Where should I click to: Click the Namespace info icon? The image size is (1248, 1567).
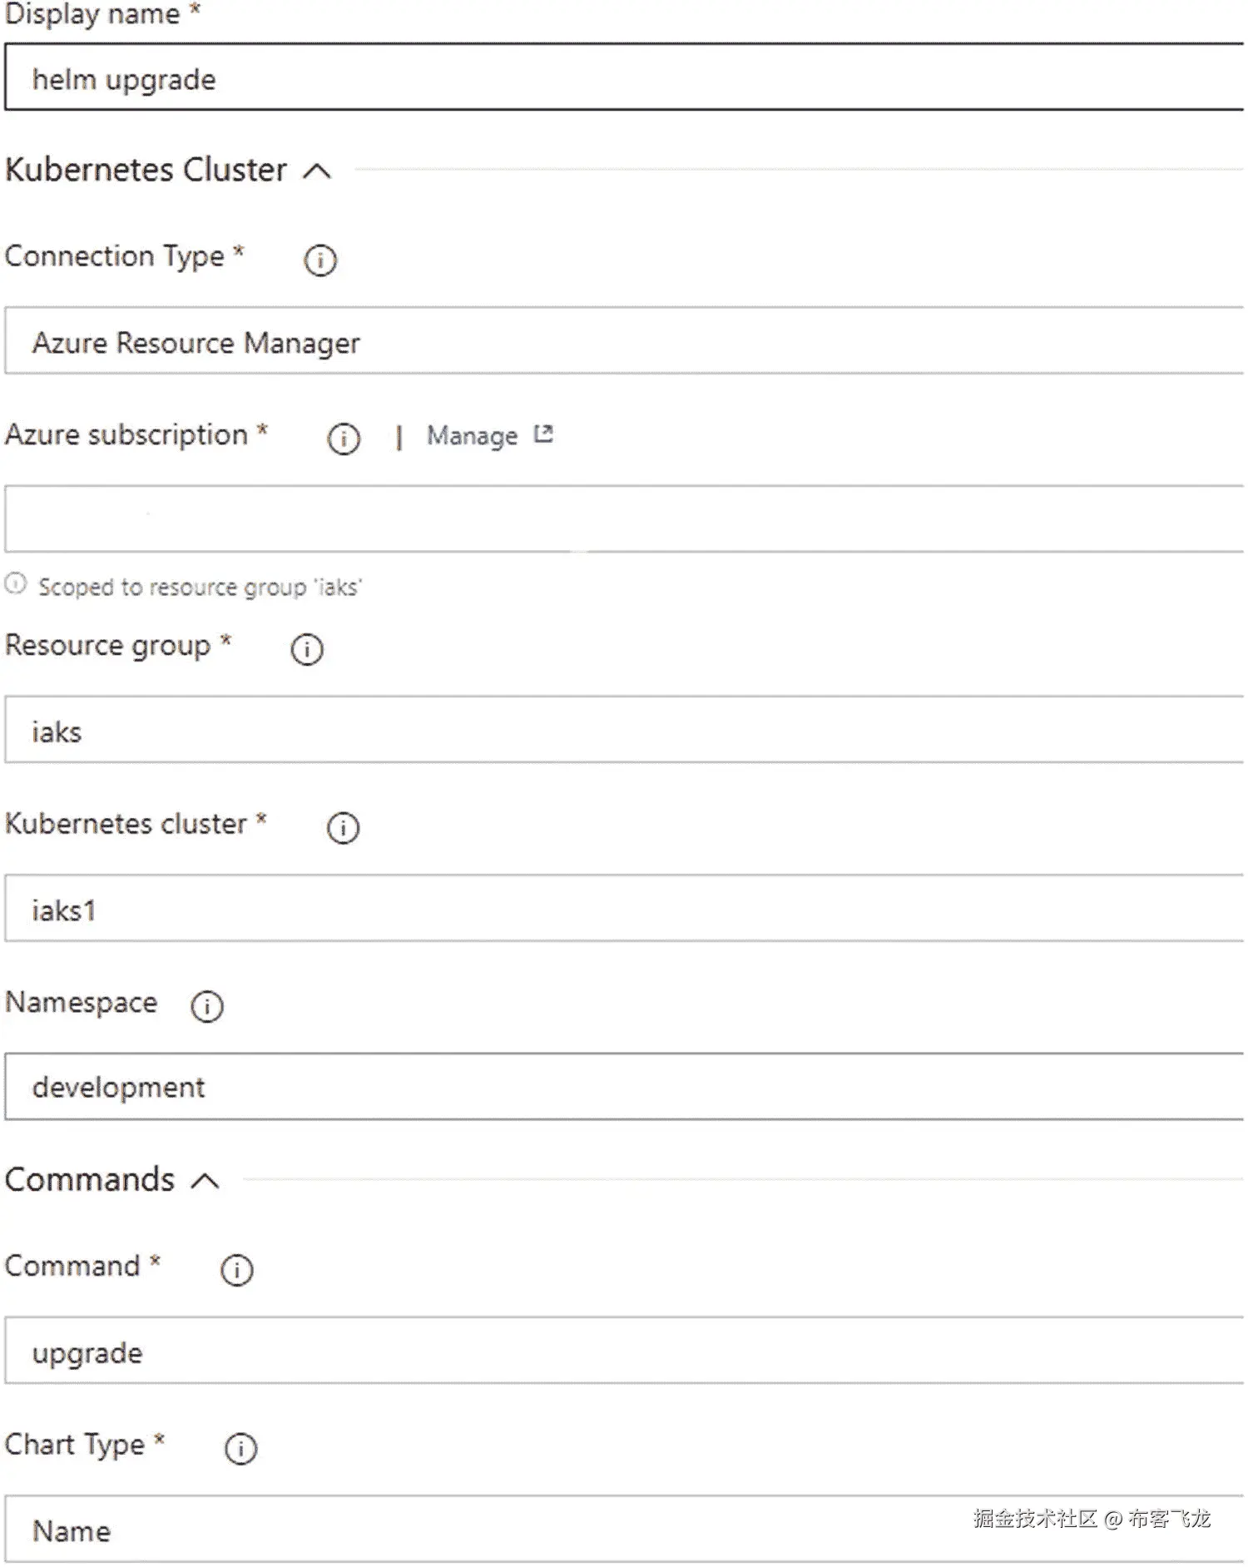[x=207, y=1006]
